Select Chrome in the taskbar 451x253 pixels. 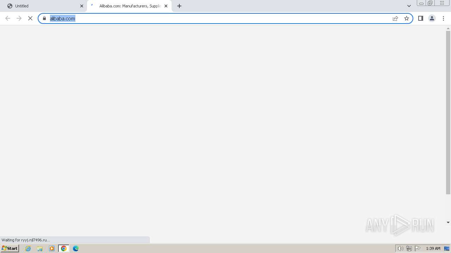(x=64, y=248)
